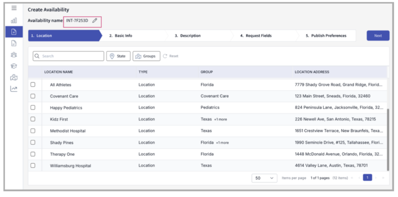Viewport: 398px width, 197px height.
Task: Click the Next button
Action: pos(378,36)
